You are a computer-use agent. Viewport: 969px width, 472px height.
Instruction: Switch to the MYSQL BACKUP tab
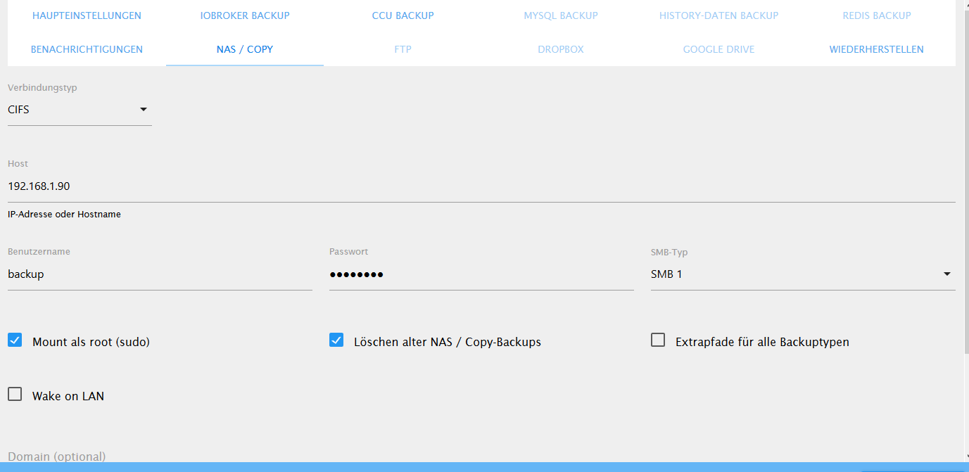[560, 15]
